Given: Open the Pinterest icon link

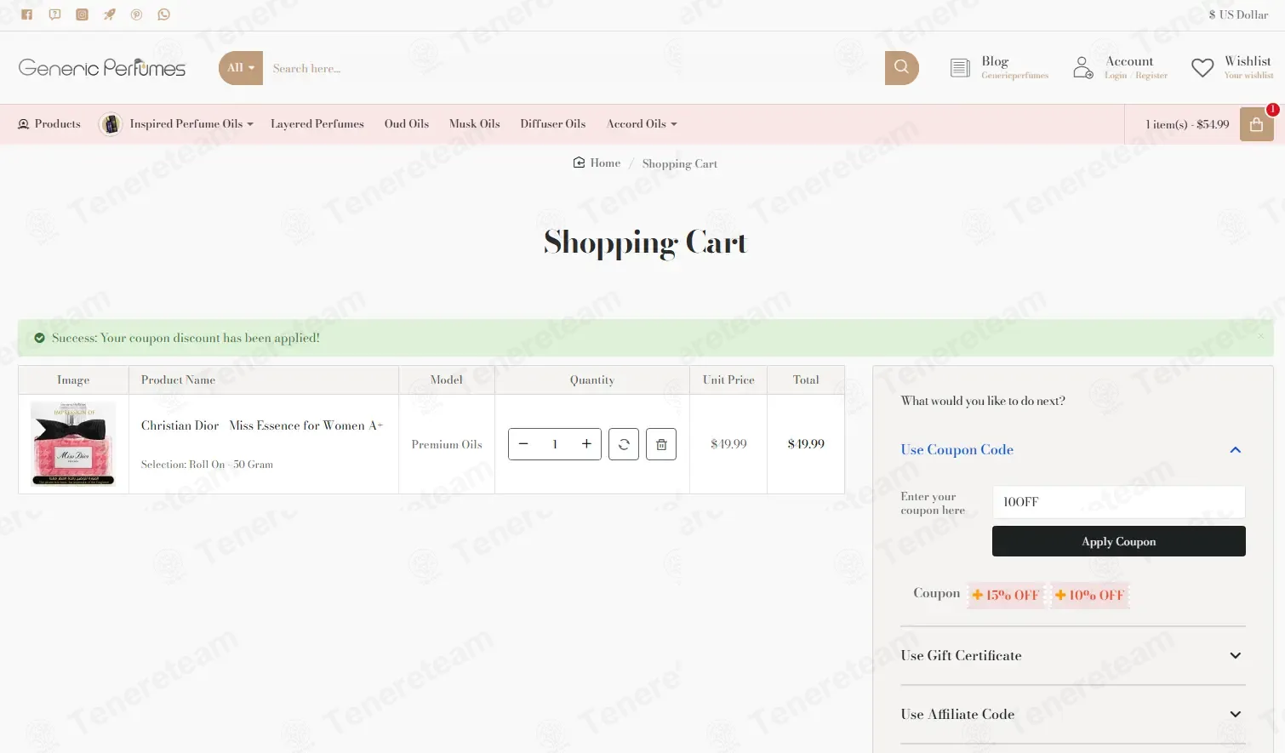Looking at the screenshot, I should 136,14.
